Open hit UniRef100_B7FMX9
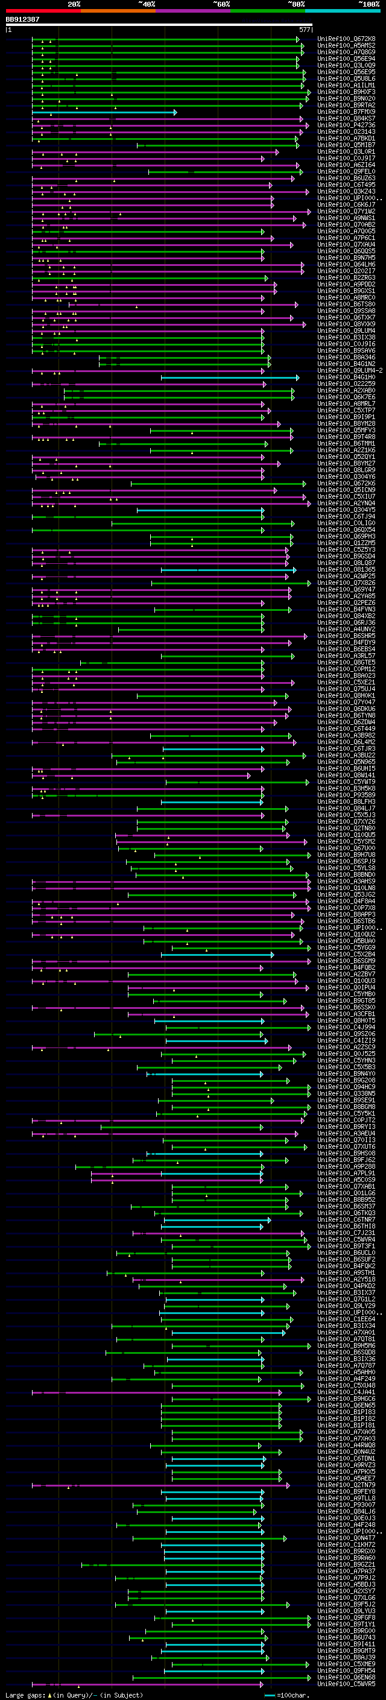The width and height of the screenshot is (386, 1700). pyautogui.click(x=346, y=112)
